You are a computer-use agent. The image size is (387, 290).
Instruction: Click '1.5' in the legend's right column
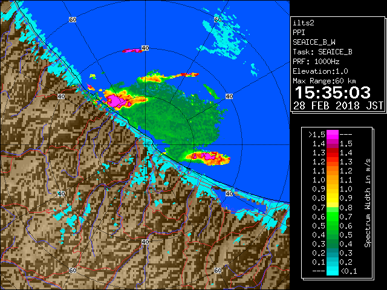[346, 144]
